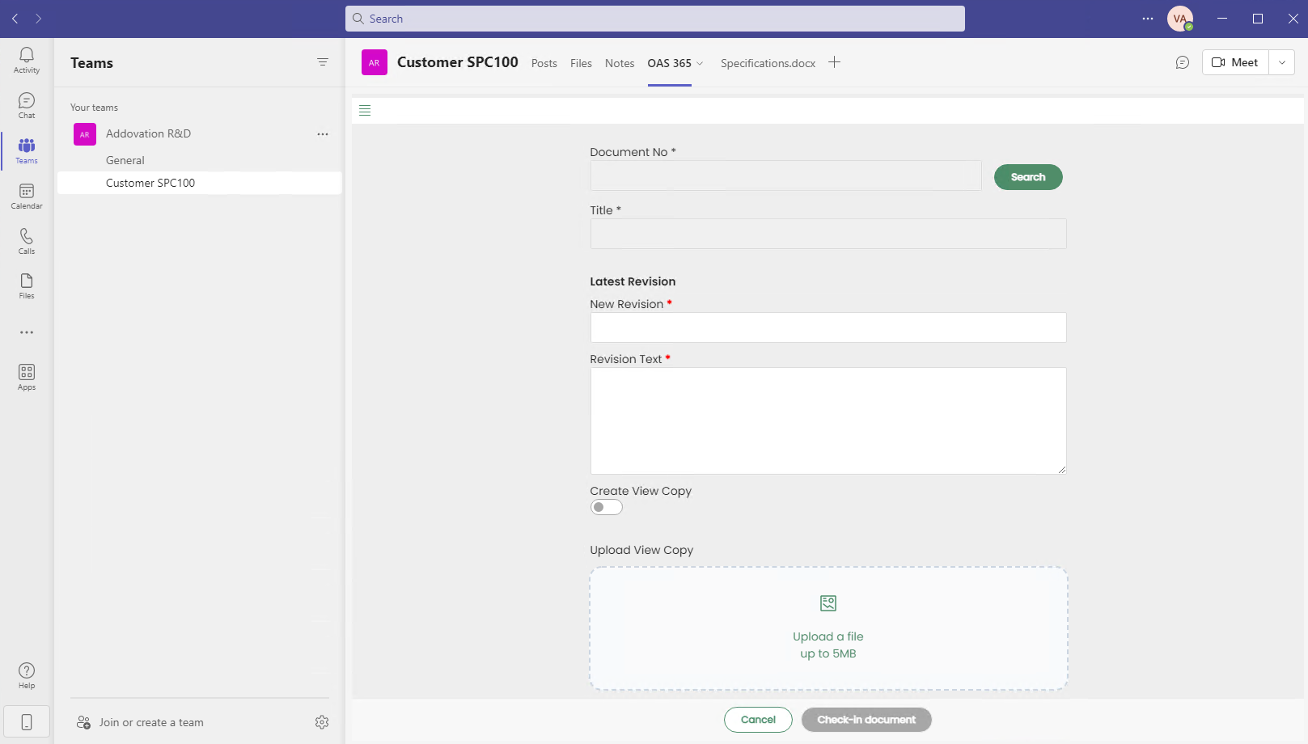Click the Cancel button
The image size is (1308, 744).
[758, 720]
